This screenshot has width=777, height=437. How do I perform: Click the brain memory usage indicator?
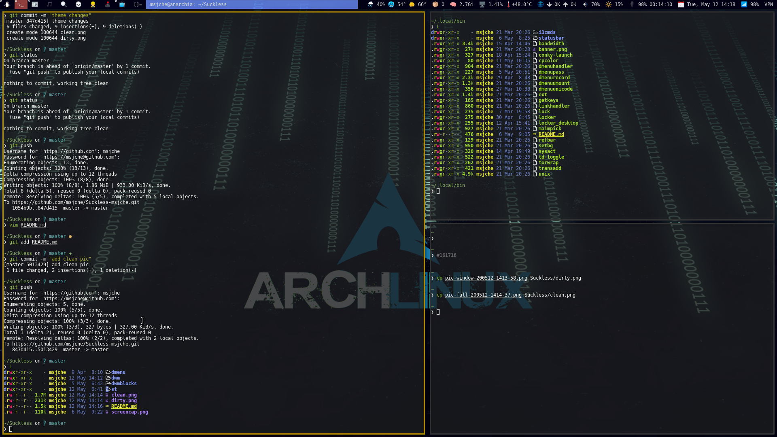pyautogui.click(x=453, y=4)
